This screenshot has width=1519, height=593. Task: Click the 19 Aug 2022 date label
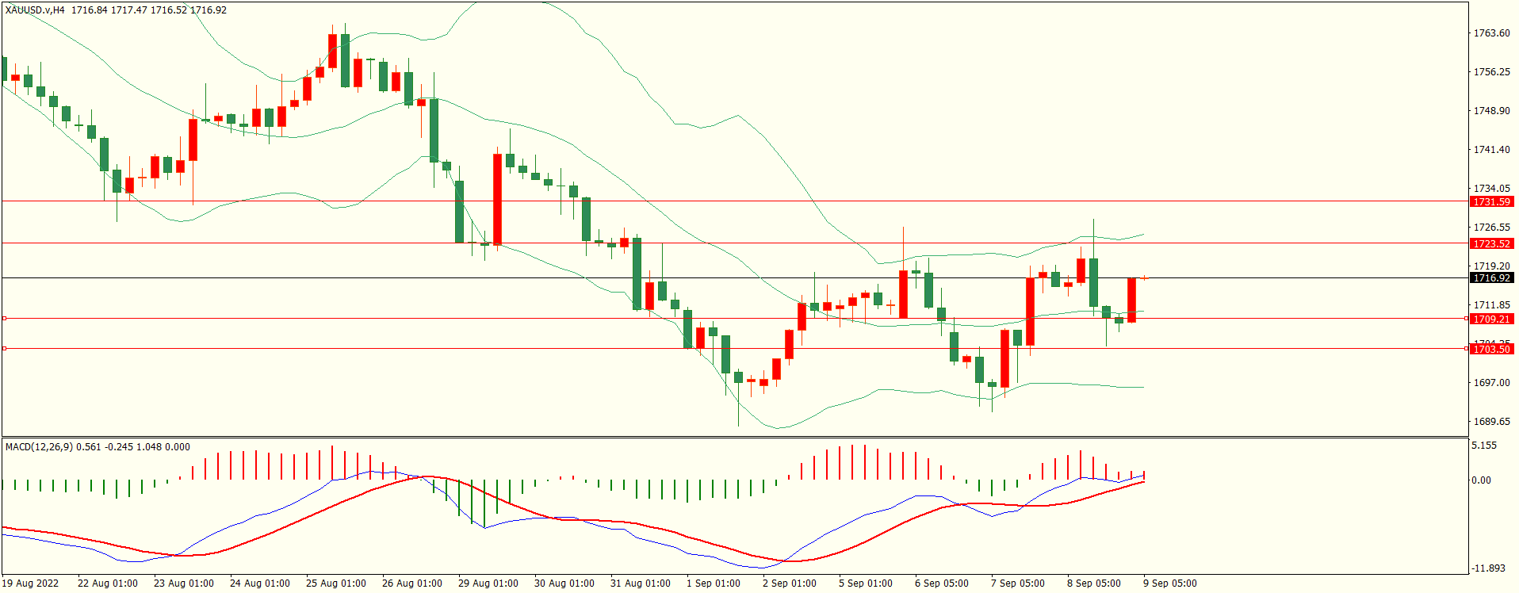(x=30, y=583)
